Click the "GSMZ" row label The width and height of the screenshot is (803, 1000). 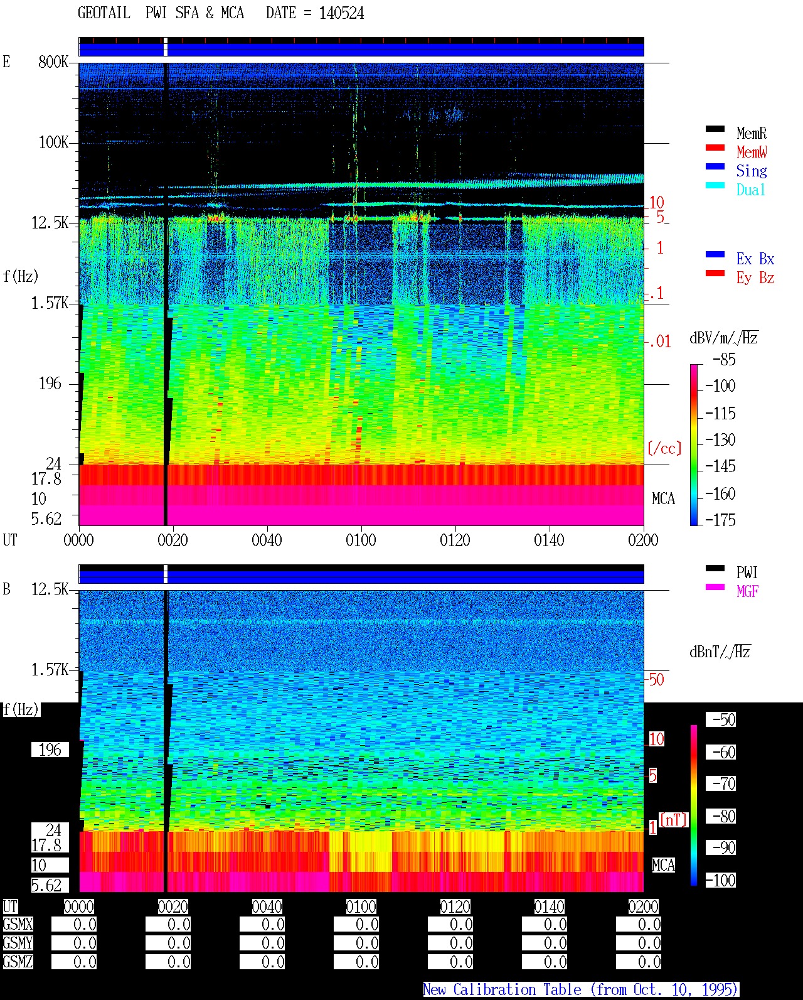click(x=18, y=962)
